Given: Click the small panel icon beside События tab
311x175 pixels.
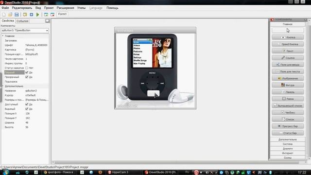Looking at the screenshot, I should pyautogui.click(x=47, y=21).
